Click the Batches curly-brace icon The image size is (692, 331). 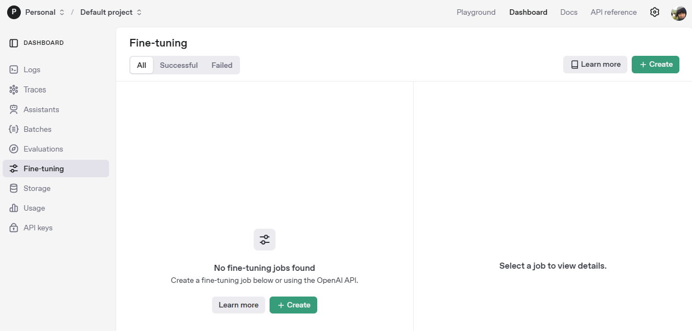click(x=14, y=129)
